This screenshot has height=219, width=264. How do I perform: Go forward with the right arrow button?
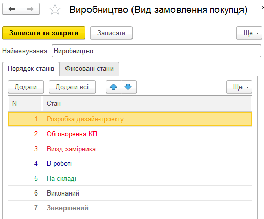coord(30,9)
